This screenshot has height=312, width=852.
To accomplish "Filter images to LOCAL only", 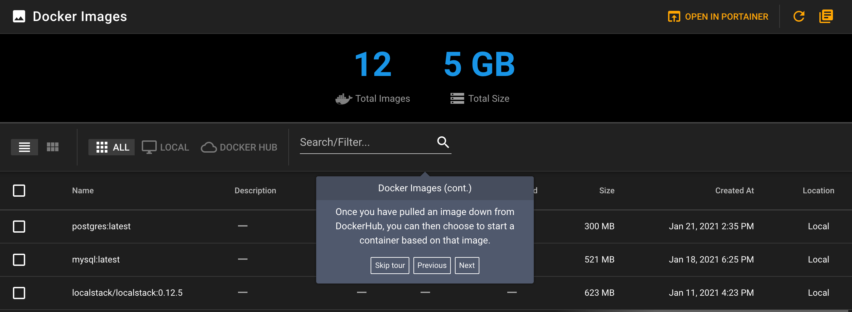I will (x=166, y=147).
